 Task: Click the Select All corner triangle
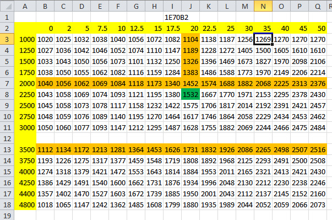[x=7, y=6]
